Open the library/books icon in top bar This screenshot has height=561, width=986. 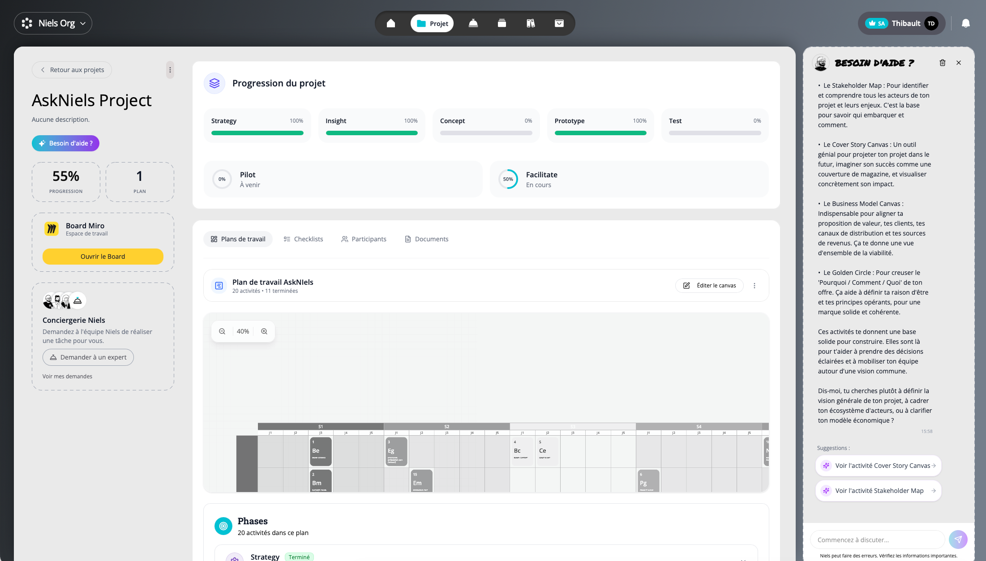pos(530,23)
